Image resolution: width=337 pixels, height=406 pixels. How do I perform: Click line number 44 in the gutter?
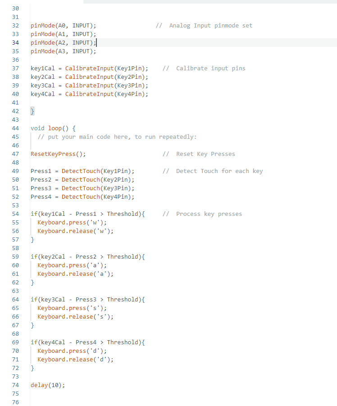[15, 128]
